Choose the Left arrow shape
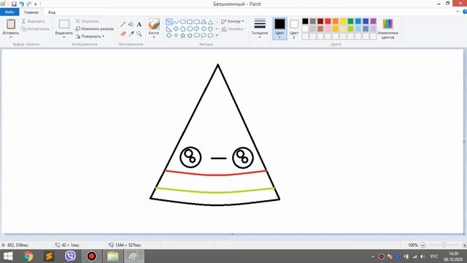 pos(204,28)
